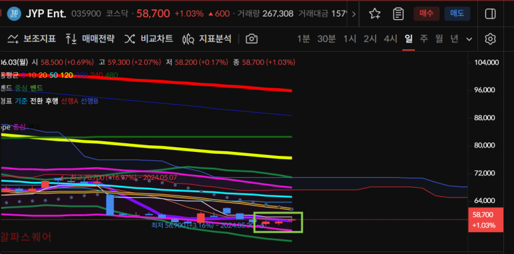Switch to 1시 timeframe
Viewport: 514px width, 254px height.
point(350,39)
